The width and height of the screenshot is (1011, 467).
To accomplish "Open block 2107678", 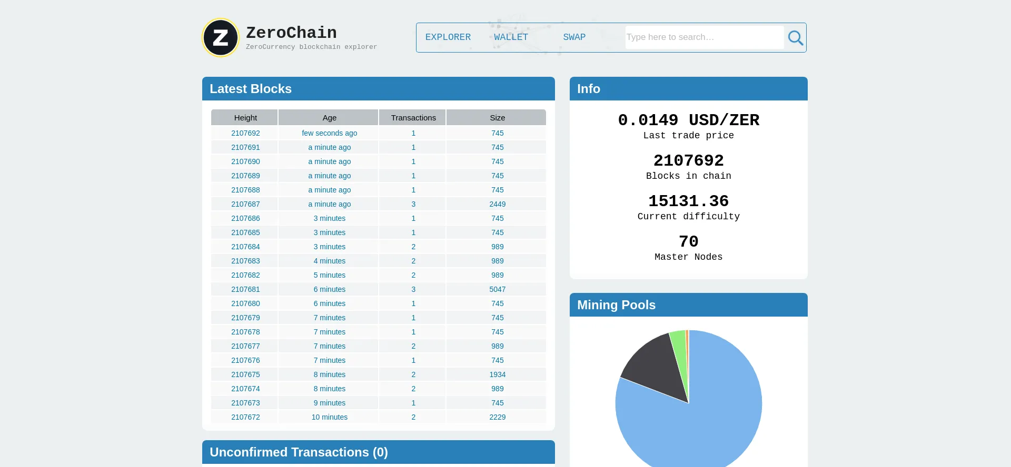I will [245, 332].
